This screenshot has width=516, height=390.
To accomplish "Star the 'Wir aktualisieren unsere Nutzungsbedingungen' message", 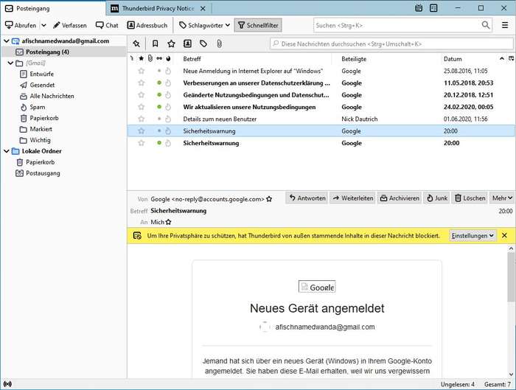I will pos(142,107).
